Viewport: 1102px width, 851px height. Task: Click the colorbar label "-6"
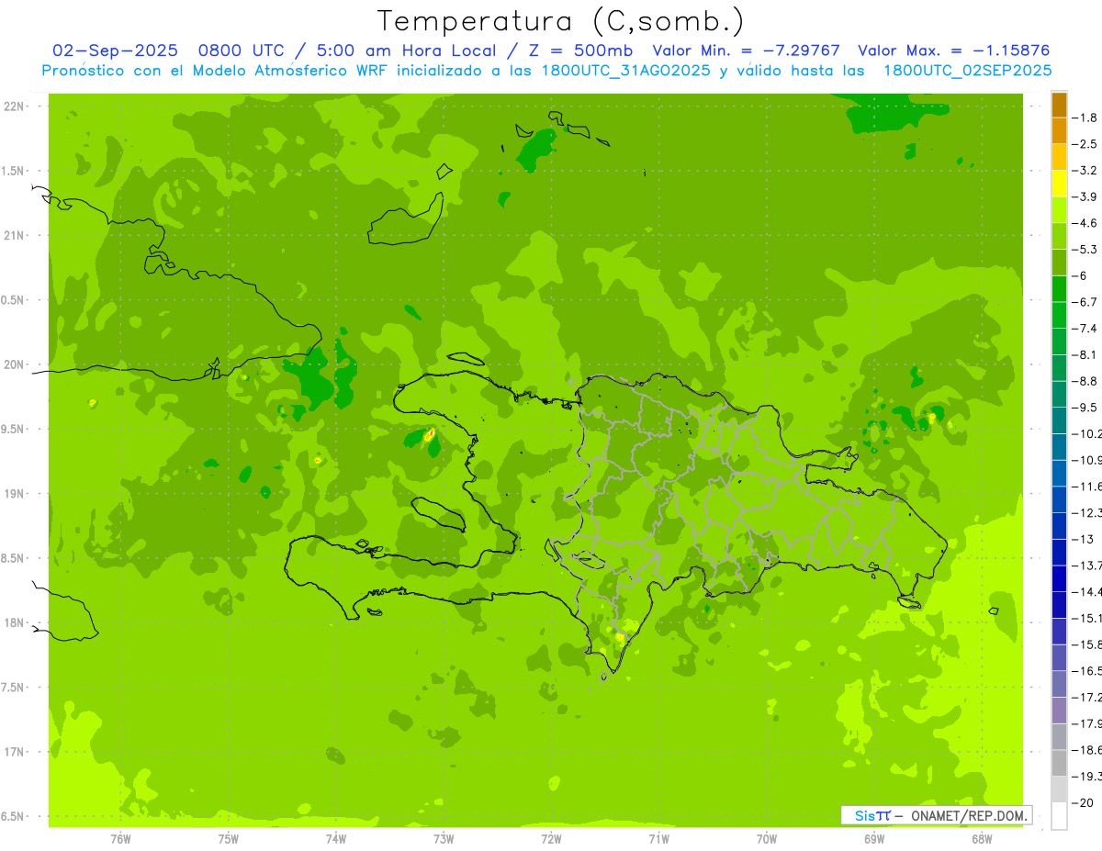click(x=1081, y=275)
